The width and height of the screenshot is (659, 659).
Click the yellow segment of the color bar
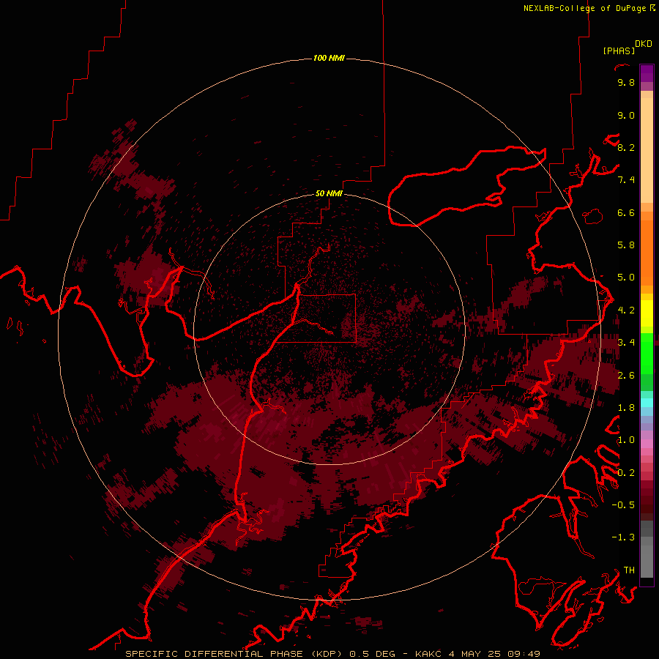point(647,313)
